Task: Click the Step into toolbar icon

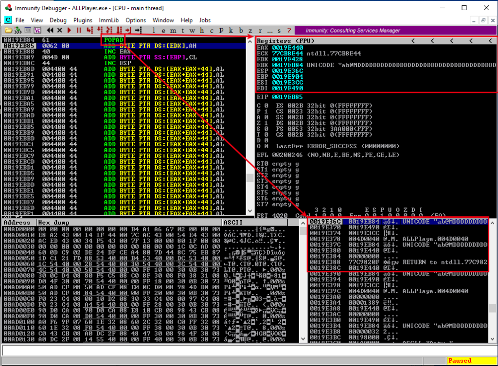Action: 90,30
